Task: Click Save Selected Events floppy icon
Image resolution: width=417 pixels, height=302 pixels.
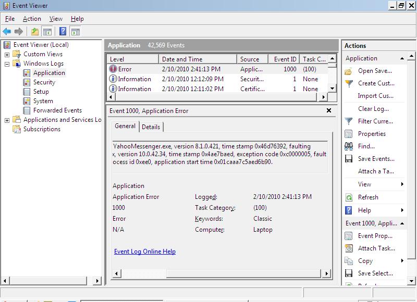Action: point(349,273)
